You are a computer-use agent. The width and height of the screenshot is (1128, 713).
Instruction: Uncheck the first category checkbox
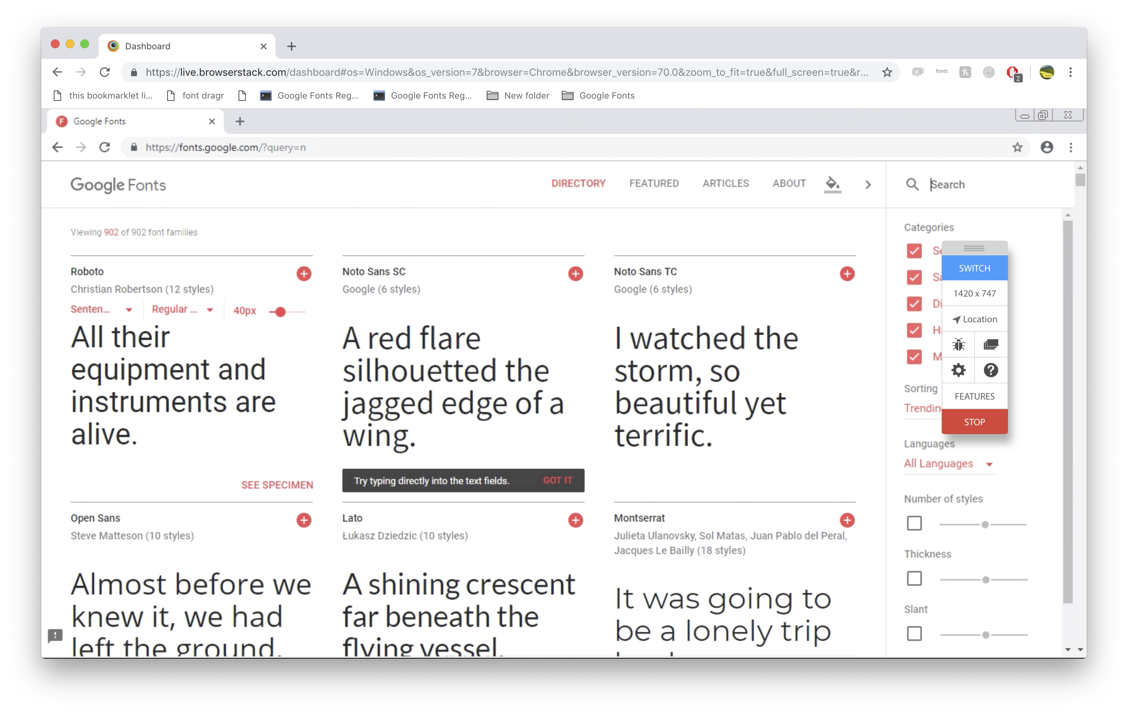click(914, 251)
